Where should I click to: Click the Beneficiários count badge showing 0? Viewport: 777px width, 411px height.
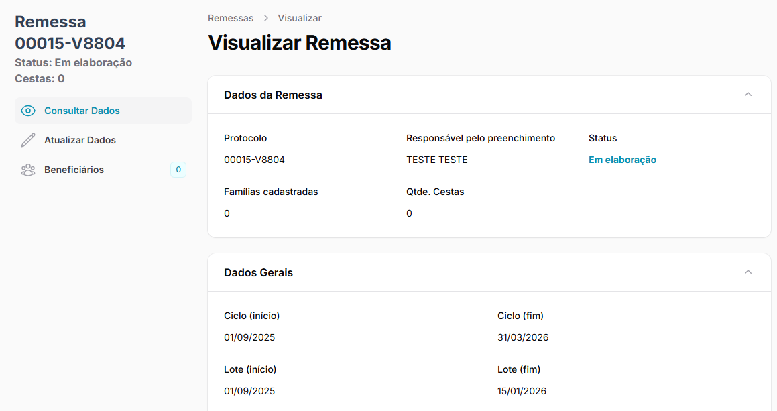click(x=178, y=170)
